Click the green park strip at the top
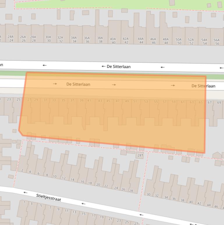 (x=117, y=4)
